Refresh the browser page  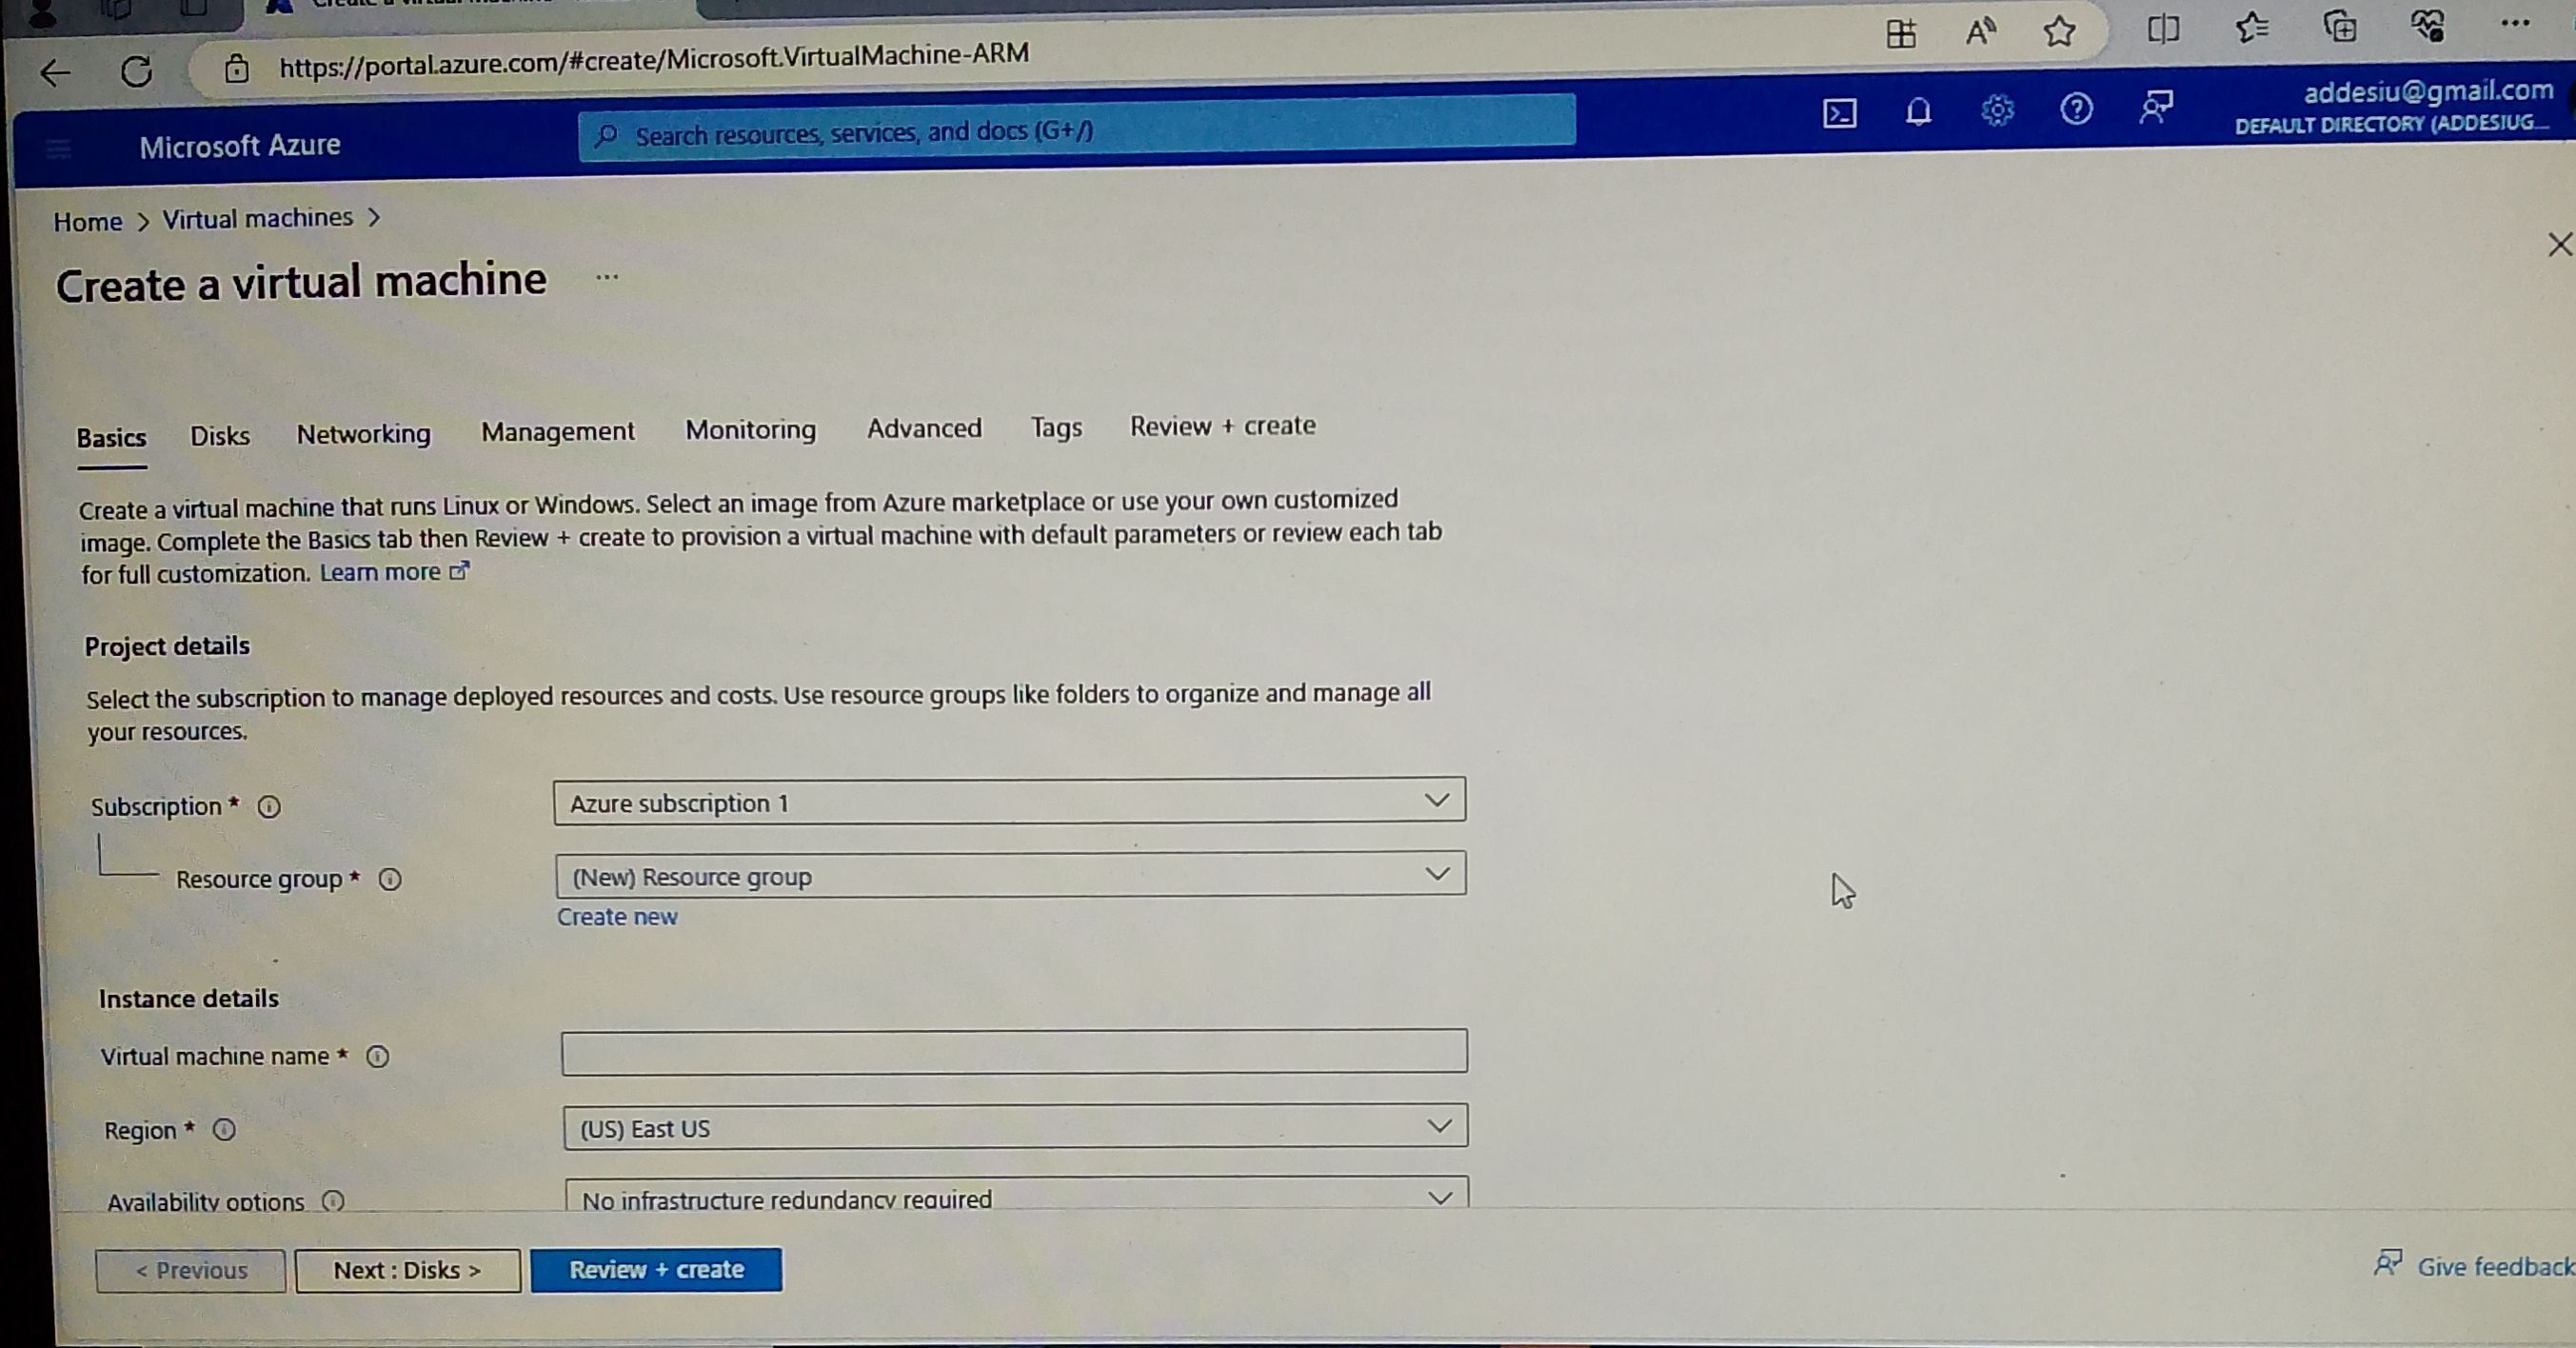[x=137, y=71]
